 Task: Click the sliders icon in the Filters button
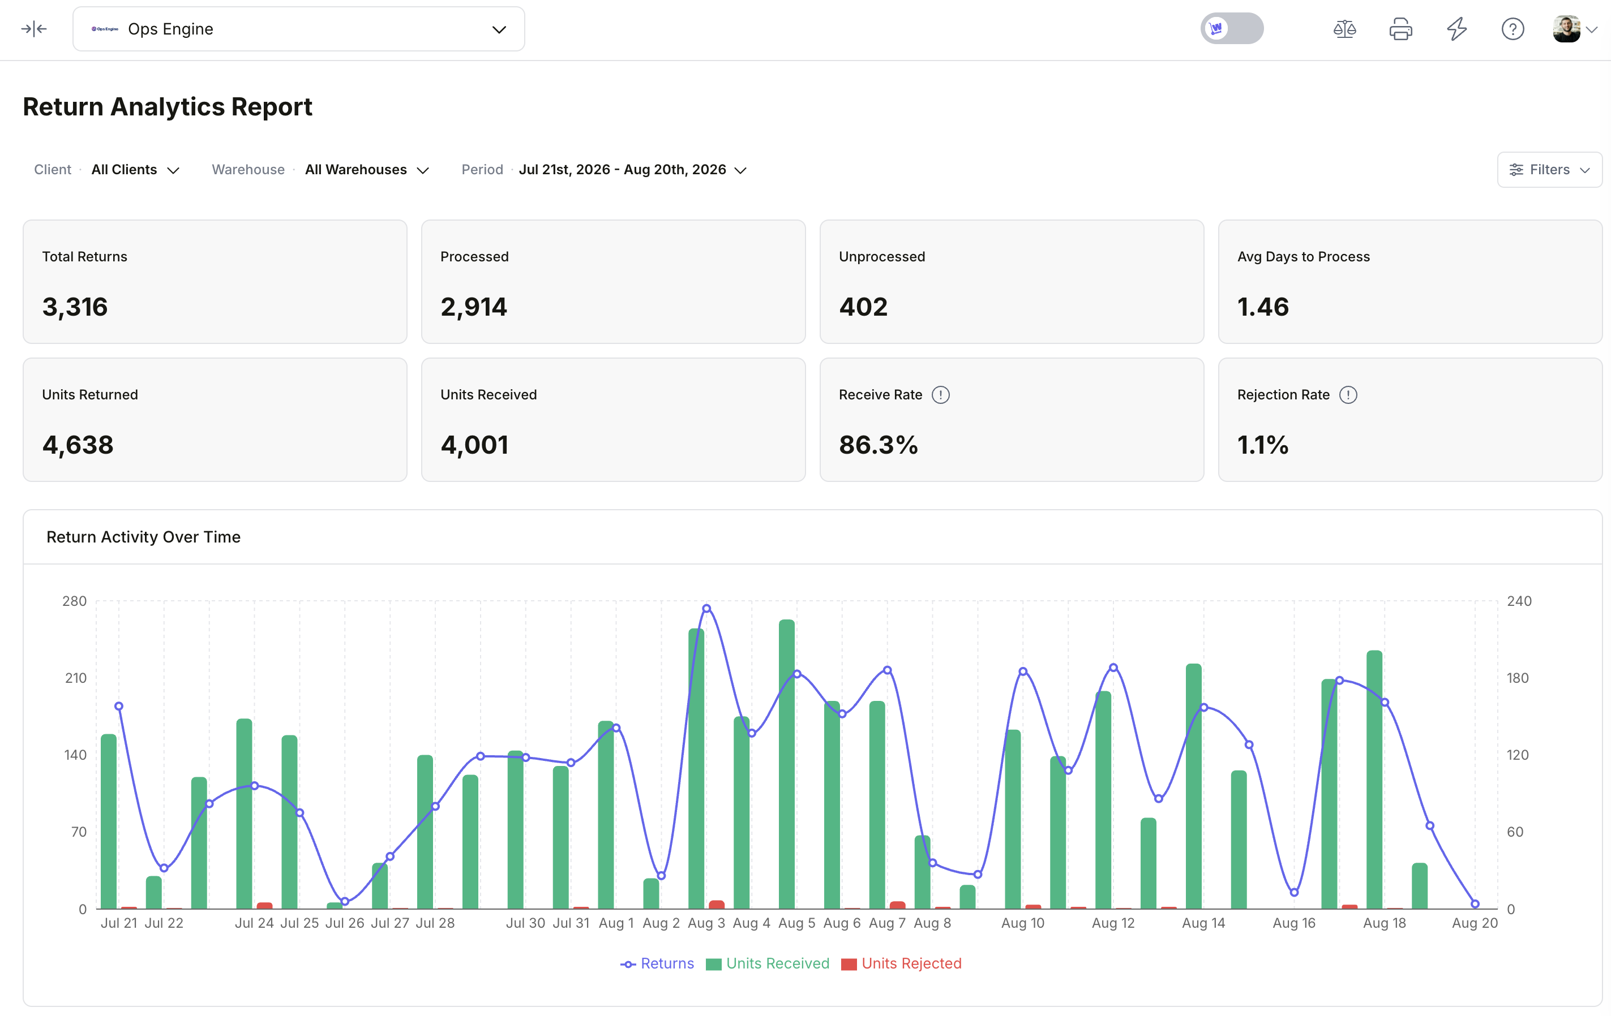coord(1516,170)
